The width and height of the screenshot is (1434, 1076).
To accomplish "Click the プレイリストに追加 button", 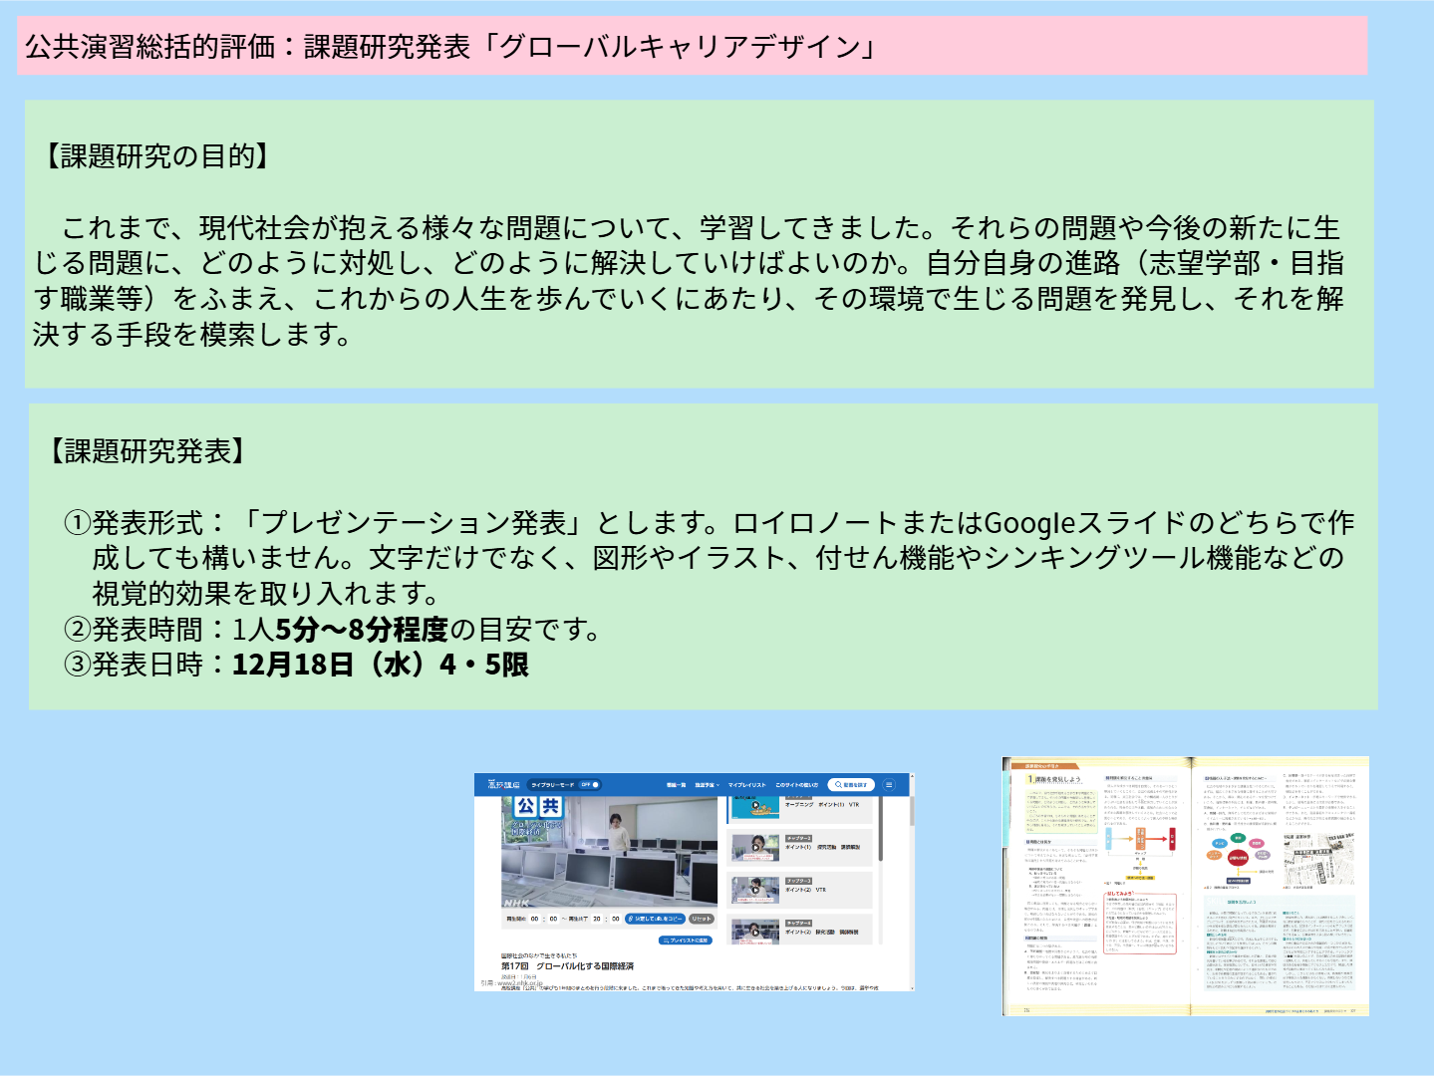I will (686, 941).
